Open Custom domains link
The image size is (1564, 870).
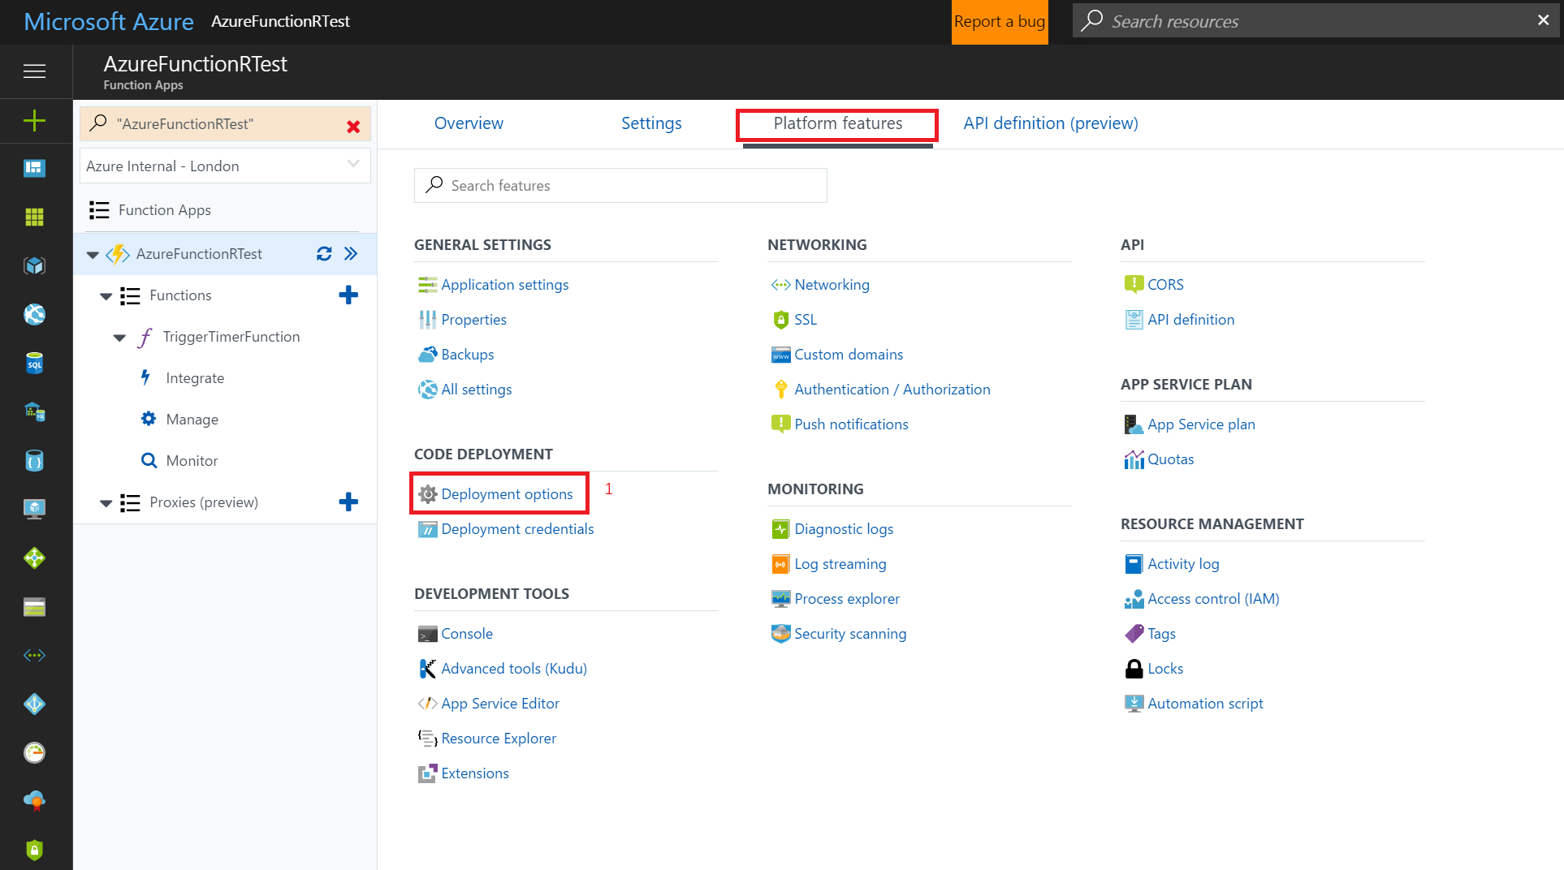pos(849,355)
